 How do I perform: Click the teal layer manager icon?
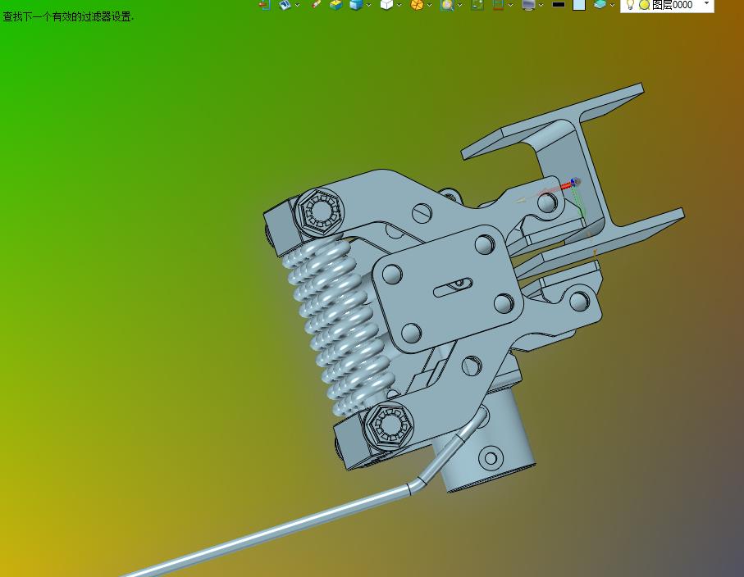click(x=600, y=5)
